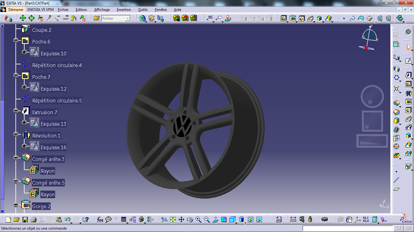Click the Pocket tool in right toolbar
This screenshot has height=232, width=414.
coord(409,84)
